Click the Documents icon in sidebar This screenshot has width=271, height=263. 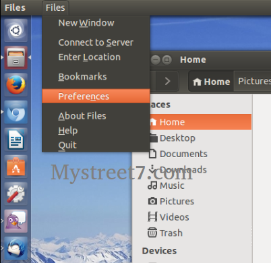152,154
